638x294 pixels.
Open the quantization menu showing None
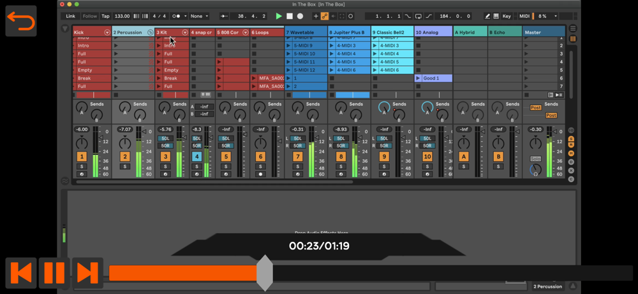pyautogui.click(x=199, y=16)
